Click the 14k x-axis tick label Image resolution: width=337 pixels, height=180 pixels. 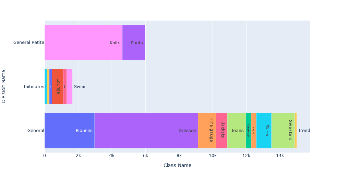point(280,155)
